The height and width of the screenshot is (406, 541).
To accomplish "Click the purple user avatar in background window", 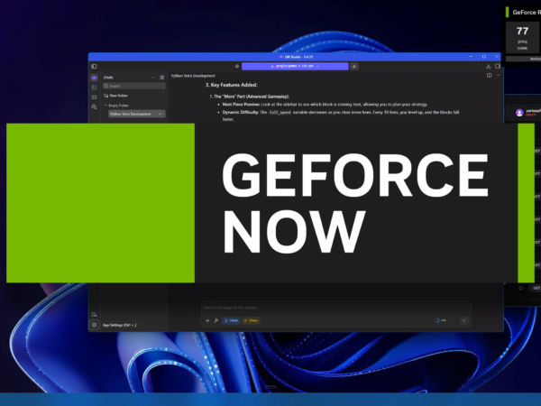I will point(519,113).
